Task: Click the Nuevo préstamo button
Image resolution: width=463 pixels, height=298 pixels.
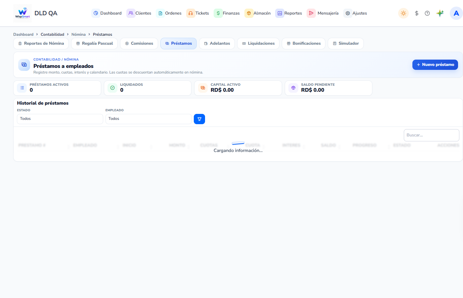Action: tap(435, 65)
